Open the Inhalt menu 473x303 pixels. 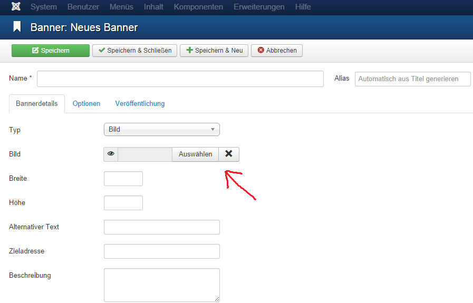153,7
